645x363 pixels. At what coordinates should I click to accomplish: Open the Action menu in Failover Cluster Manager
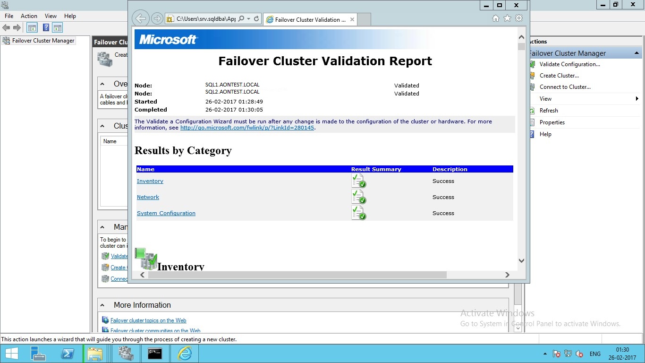[29, 16]
